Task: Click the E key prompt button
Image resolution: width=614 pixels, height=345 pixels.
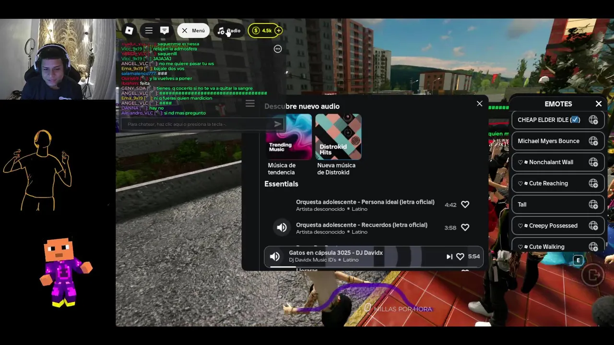Action: coord(578,260)
